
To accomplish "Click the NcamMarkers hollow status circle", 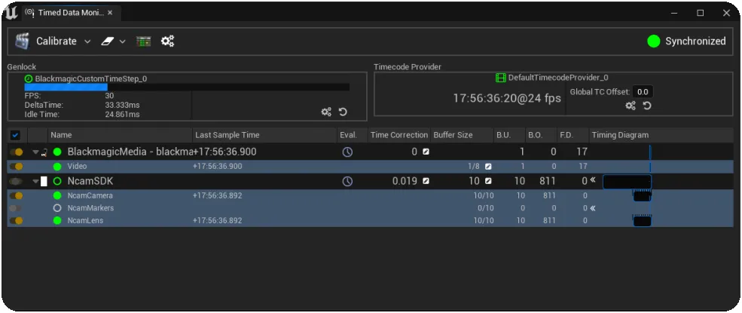I will tap(58, 208).
